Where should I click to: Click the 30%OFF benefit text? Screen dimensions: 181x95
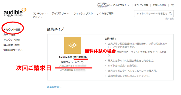click(133, 71)
